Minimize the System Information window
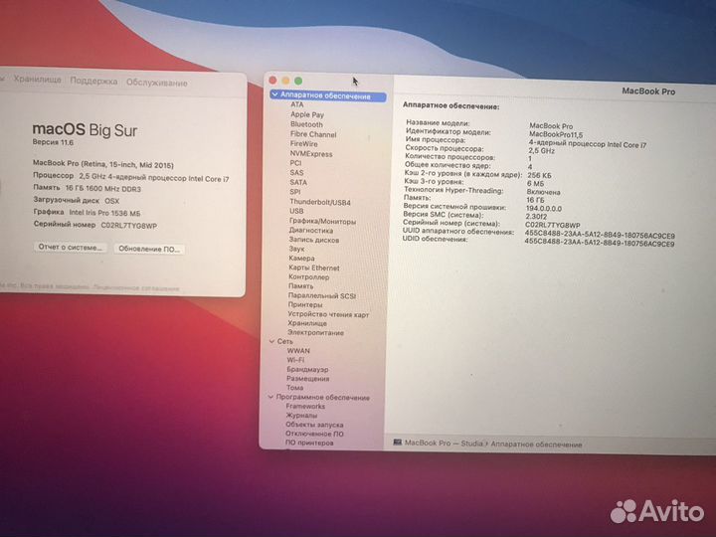The width and height of the screenshot is (716, 537). [x=285, y=81]
